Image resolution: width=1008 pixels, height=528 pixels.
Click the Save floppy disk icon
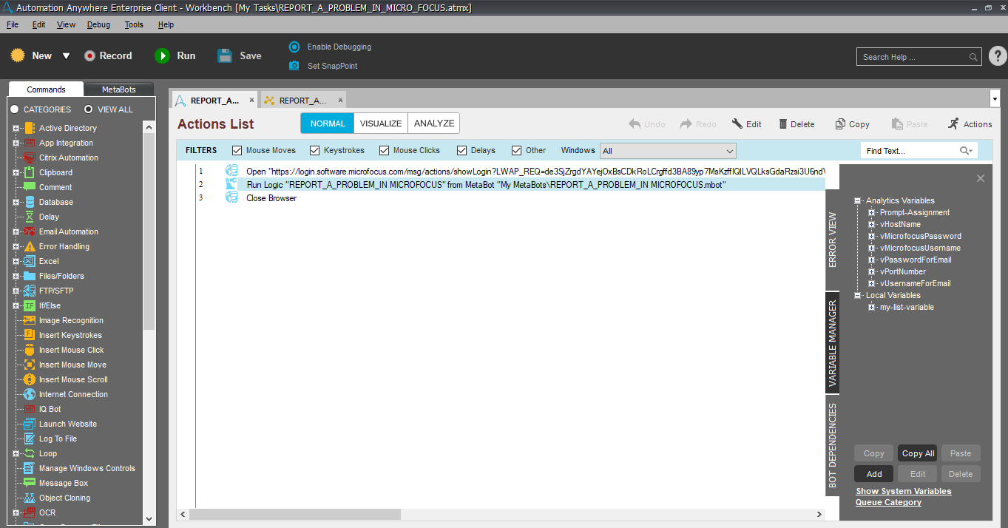click(x=225, y=55)
